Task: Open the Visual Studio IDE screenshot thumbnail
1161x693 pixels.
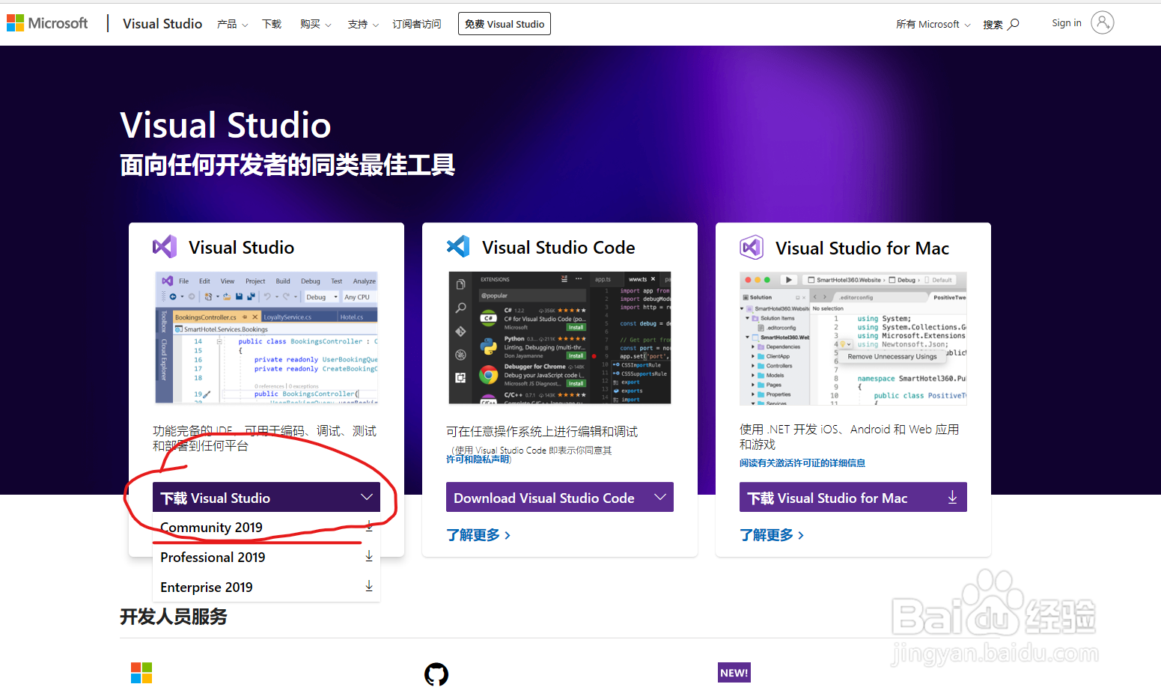Action: (x=266, y=338)
